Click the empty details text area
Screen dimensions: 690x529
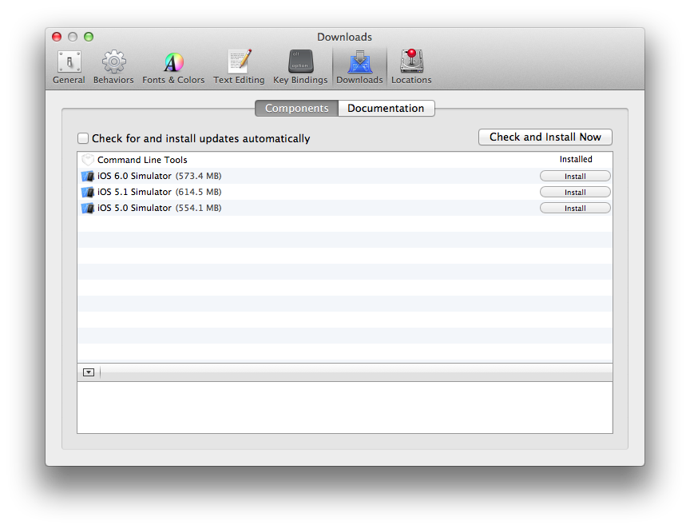[x=345, y=408]
